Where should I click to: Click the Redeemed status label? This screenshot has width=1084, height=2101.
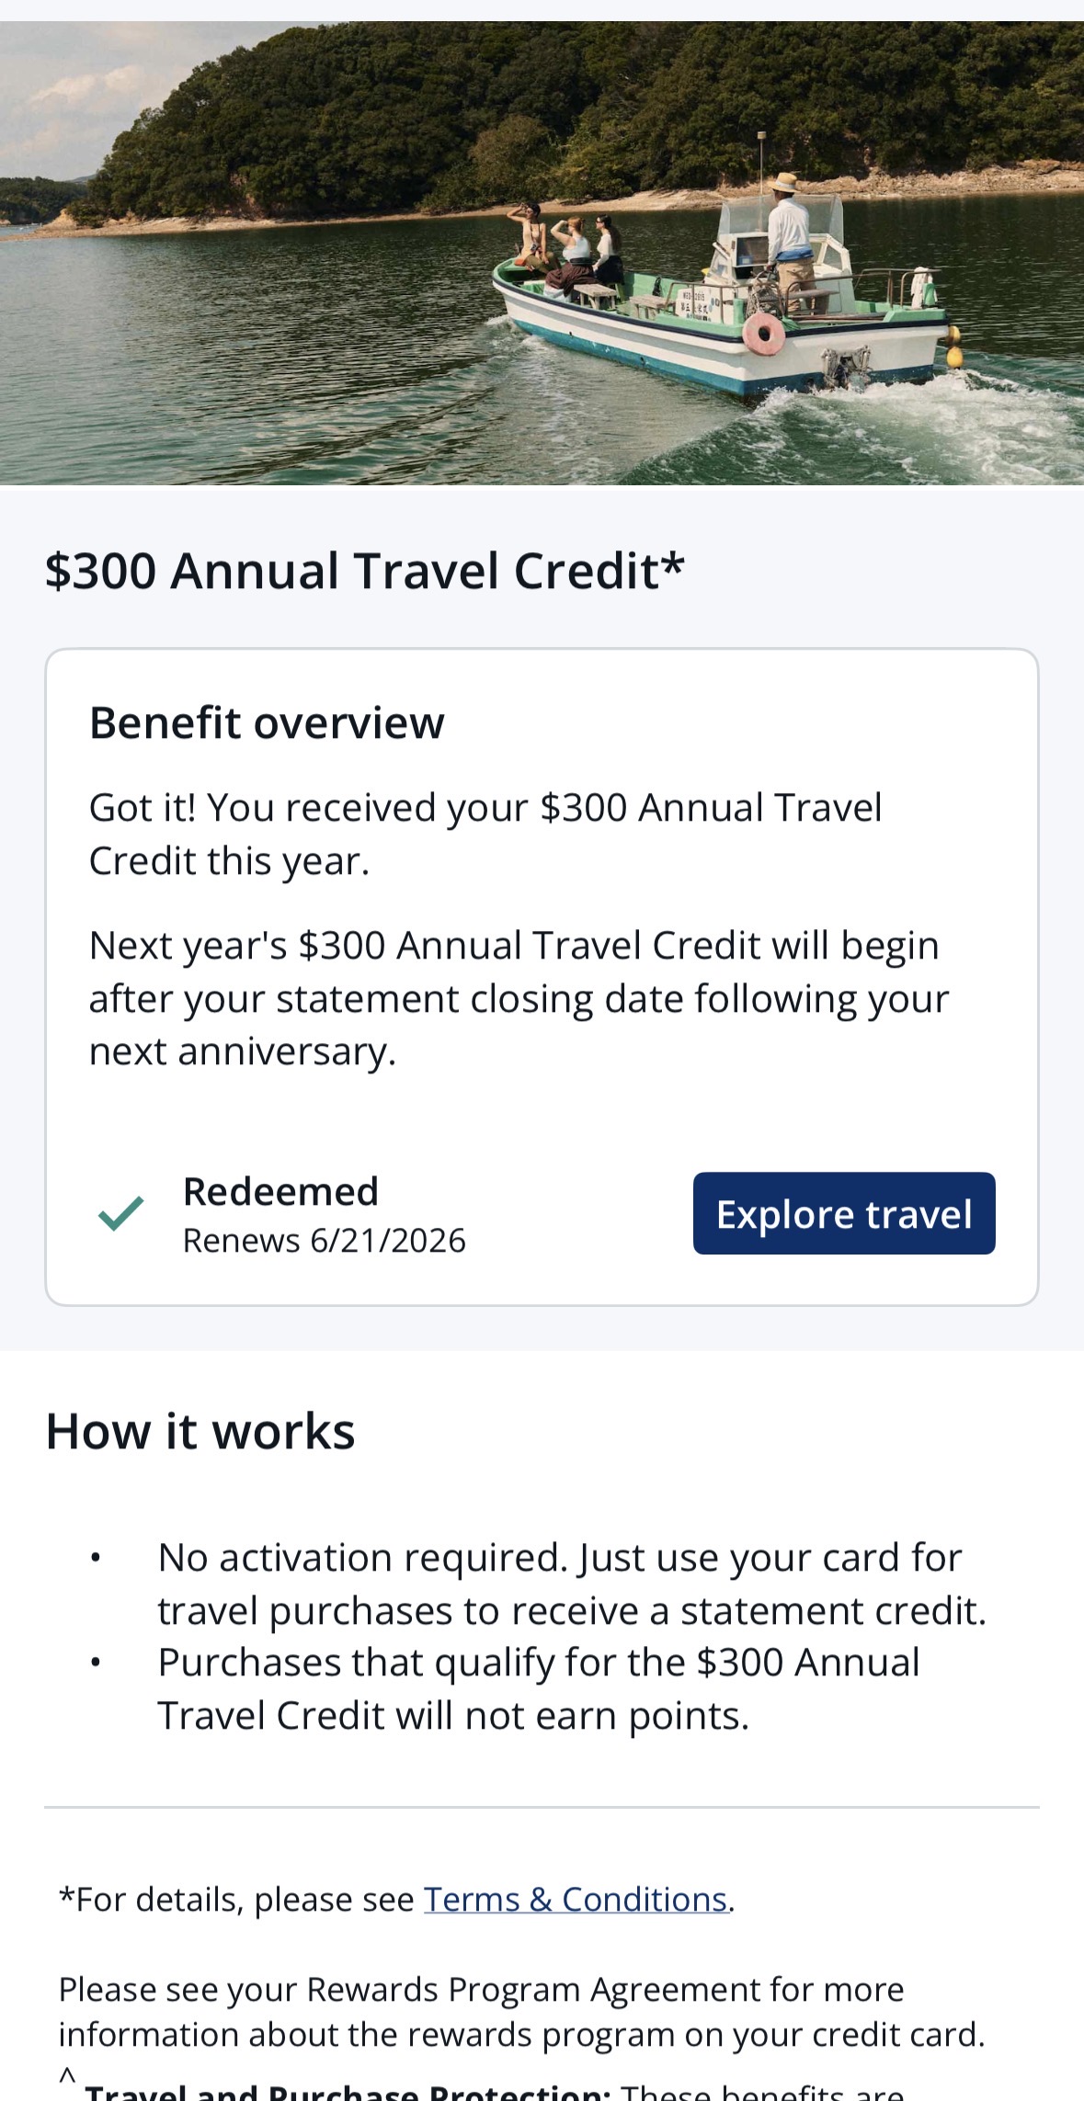click(x=280, y=1192)
